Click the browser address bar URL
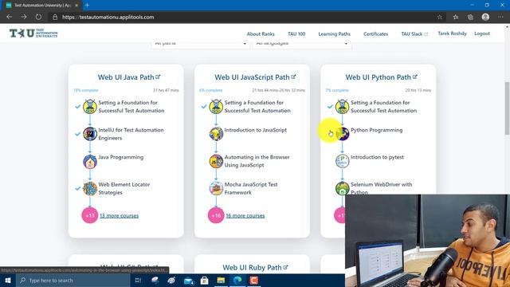Image resolution: width=510 pixels, height=287 pixels. pos(108,17)
